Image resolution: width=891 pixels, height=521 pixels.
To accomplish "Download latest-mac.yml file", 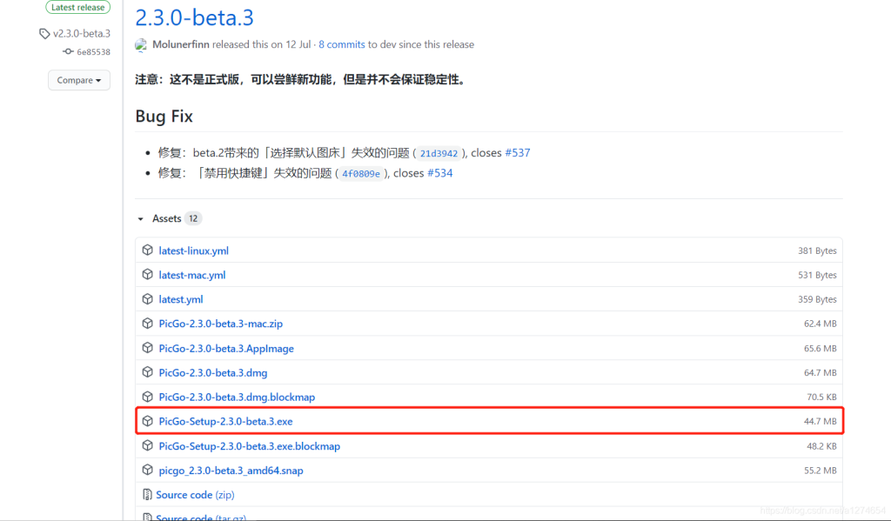I will click(192, 275).
